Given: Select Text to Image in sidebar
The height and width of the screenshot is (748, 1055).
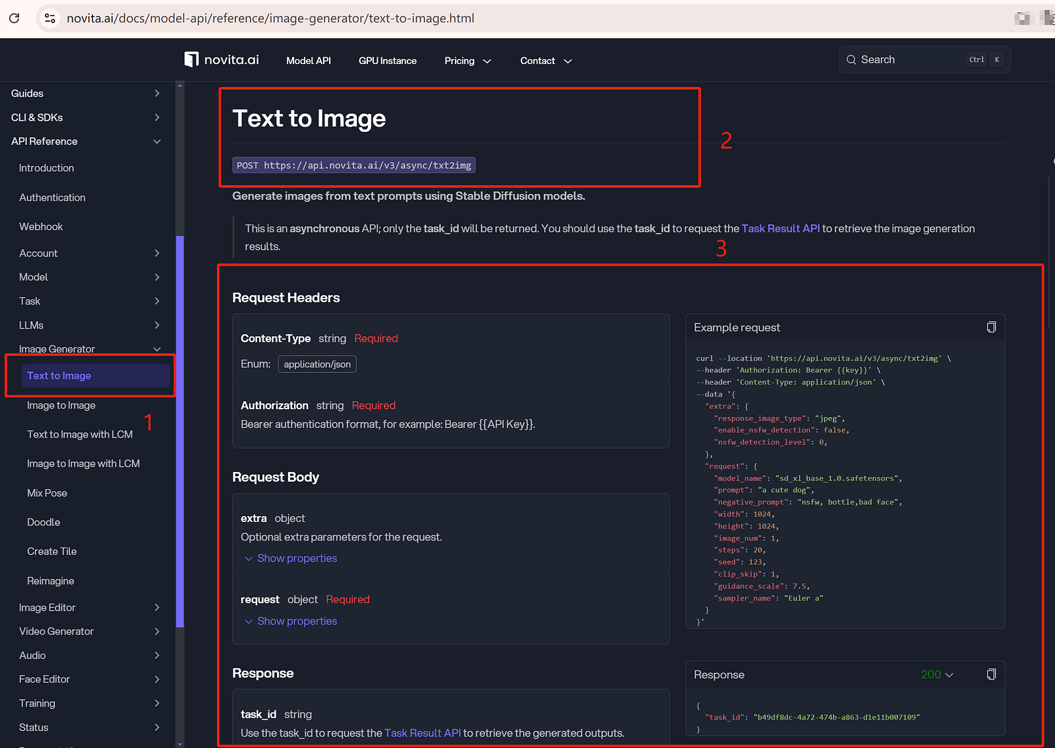Looking at the screenshot, I should 96,376.
